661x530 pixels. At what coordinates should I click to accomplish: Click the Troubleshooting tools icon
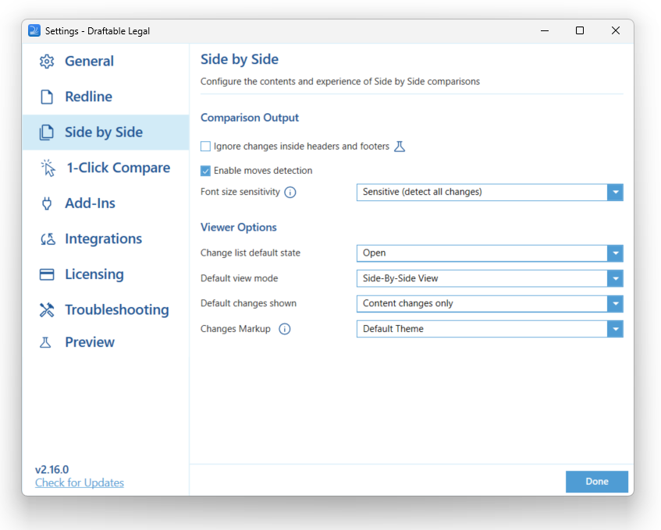47,310
